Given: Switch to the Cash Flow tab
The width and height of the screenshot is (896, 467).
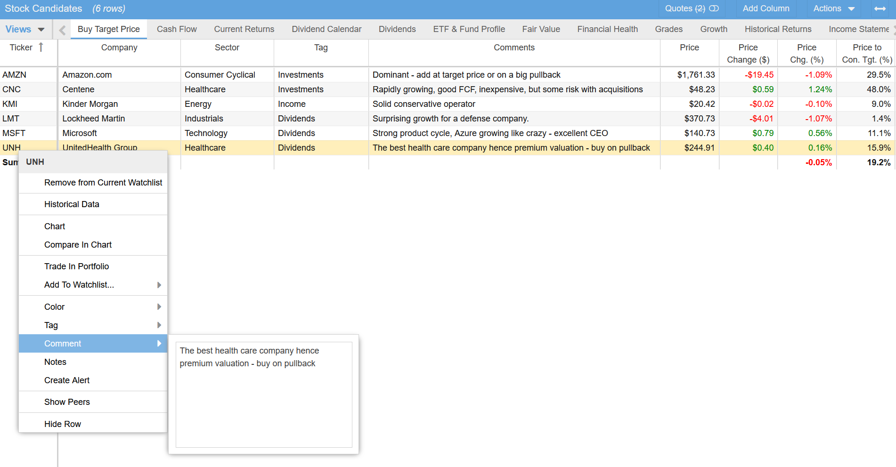Looking at the screenshot, I should (177, 29).
